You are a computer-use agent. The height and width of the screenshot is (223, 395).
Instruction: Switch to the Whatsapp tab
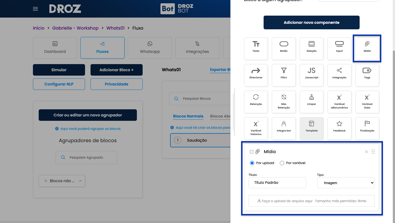[150, 48]
